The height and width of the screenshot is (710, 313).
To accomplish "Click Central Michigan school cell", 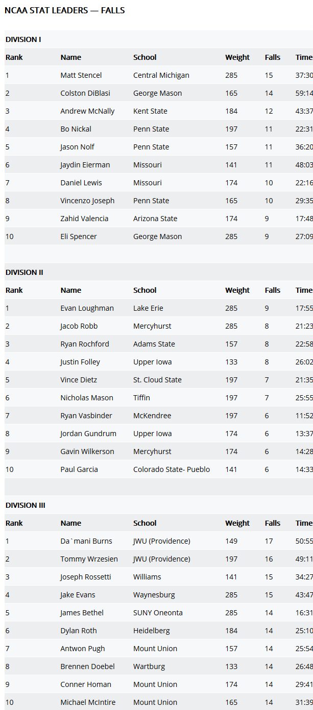I will click(x=161, y=75).
